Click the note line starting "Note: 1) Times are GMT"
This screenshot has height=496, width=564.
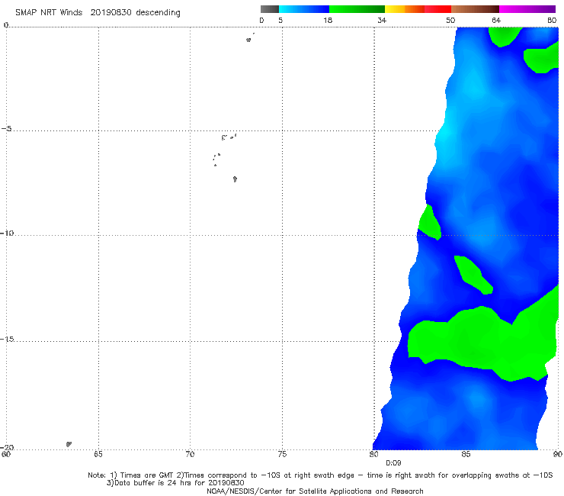click(x=320, y=475)
